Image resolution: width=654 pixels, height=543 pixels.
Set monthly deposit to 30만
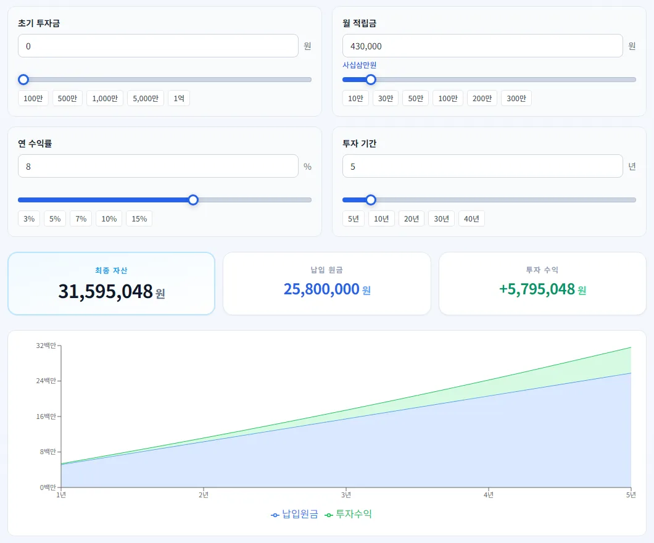pyautogui.click(x=386, y=99)
